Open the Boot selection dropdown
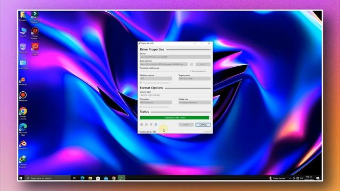The width and height of the screenshot is (340, 191). (164, 64)
